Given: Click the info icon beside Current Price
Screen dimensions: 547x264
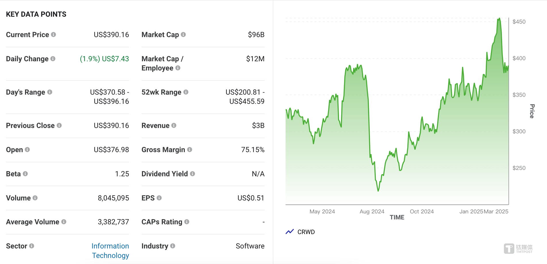Looking at the screenshot, I should 53,35.
